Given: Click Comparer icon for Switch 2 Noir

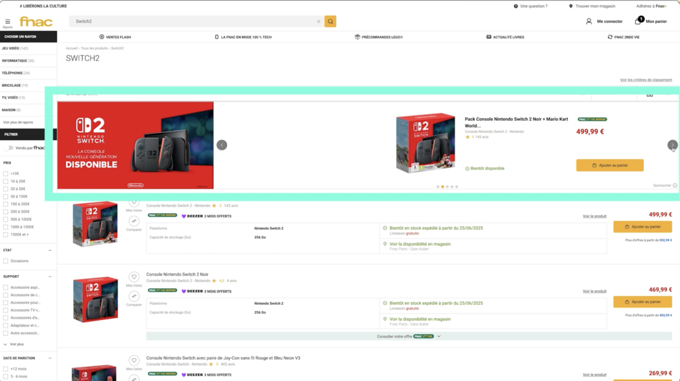Looking at the screenshot, I should (134, 296).
